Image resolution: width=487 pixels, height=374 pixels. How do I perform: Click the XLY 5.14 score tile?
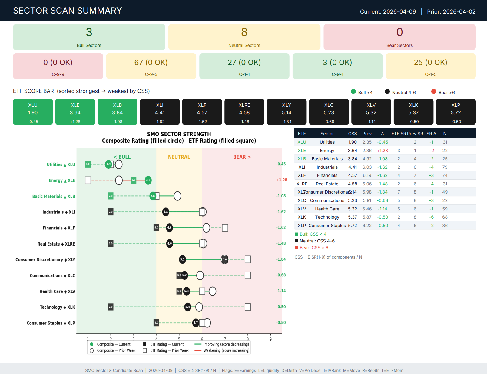[287, 112]
